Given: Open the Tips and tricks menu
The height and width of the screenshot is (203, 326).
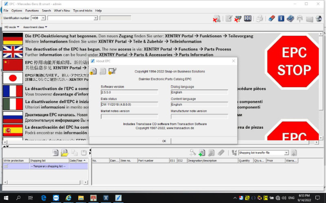Looking at the screenshot, I should [x=83, y=11].
